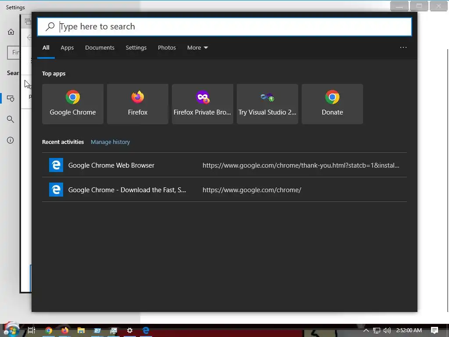449x337 pixels.
Task: Open Task View on taskbar
Action: pos(32,330)
